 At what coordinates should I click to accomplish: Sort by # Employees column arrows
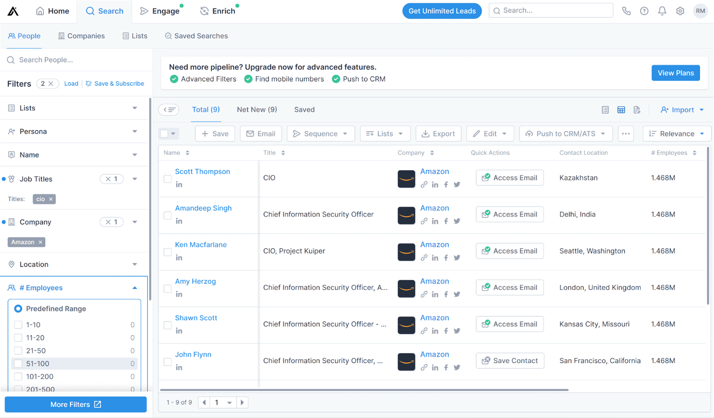694,153
